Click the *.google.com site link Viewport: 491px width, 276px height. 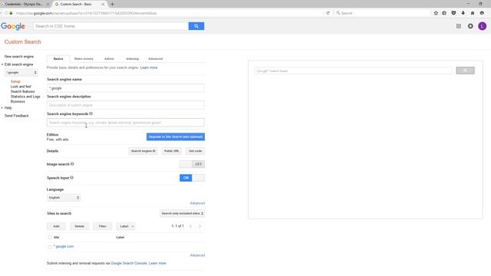(64, 247)
